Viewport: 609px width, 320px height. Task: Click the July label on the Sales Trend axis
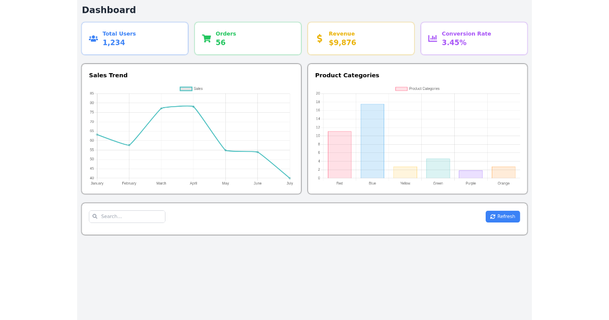[289, 183]
